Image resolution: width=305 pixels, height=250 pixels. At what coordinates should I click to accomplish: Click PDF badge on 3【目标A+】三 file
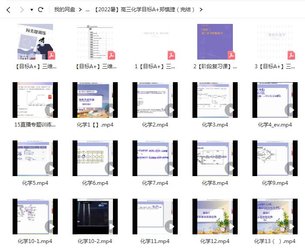(x=291, y=55)
